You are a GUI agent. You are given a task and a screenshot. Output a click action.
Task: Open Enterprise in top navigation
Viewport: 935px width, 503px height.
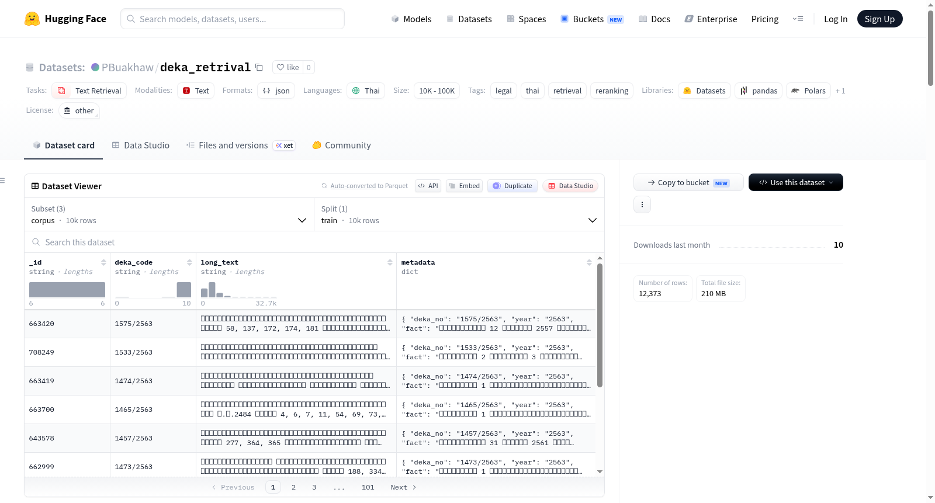point(711,19)
